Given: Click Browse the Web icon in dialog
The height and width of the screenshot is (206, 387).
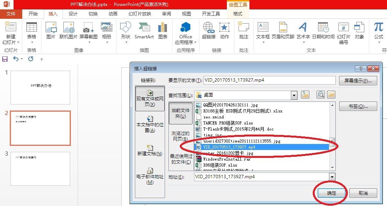Looking at the screenshot, I should (x=321, y=95).
